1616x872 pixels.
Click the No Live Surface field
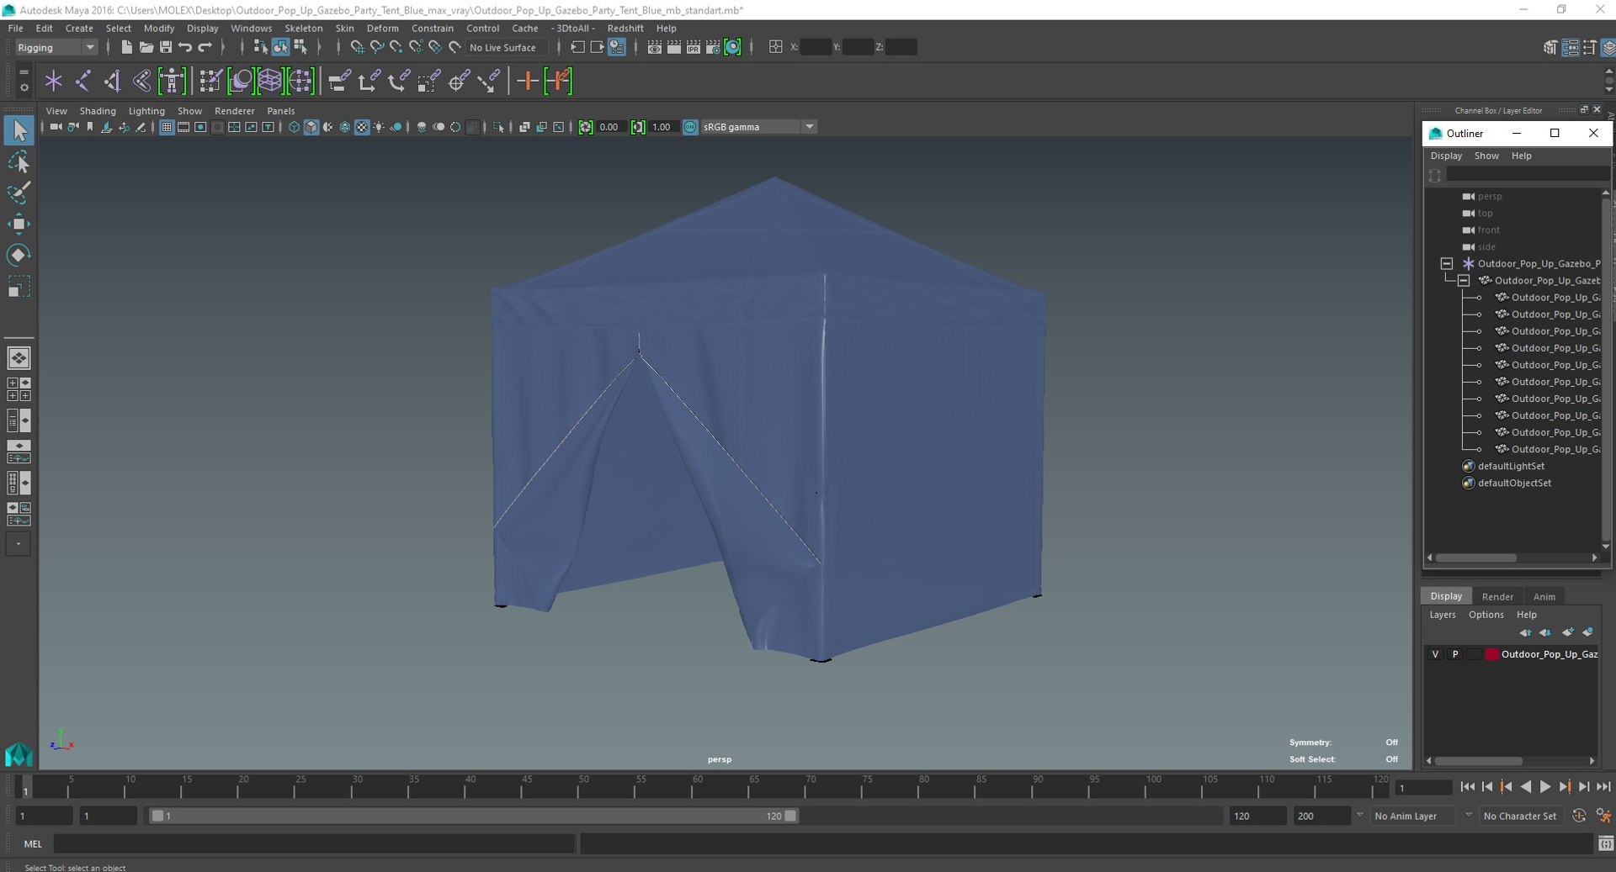507,47
